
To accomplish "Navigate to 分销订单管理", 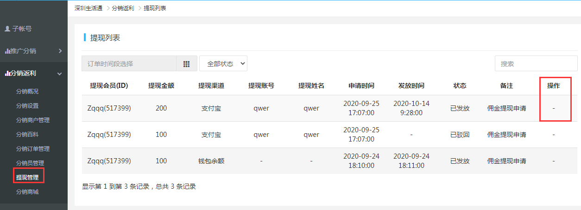I will tap(33, 148).
